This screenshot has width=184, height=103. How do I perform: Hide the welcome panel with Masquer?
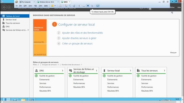[x=173, y=53]
